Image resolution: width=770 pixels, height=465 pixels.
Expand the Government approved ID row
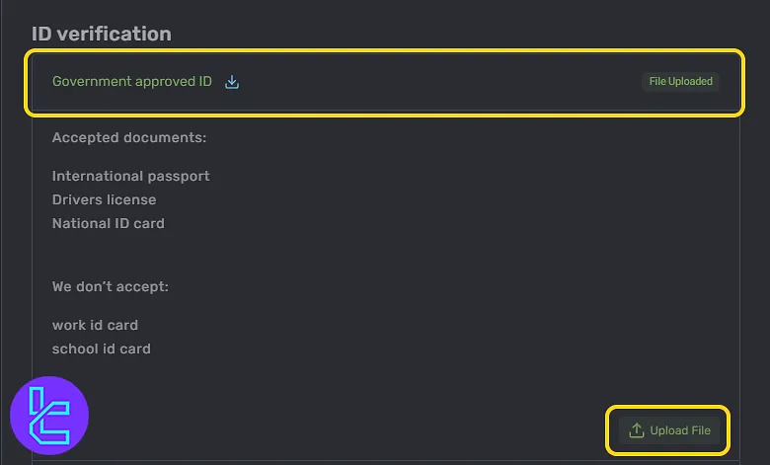[385, 82]
